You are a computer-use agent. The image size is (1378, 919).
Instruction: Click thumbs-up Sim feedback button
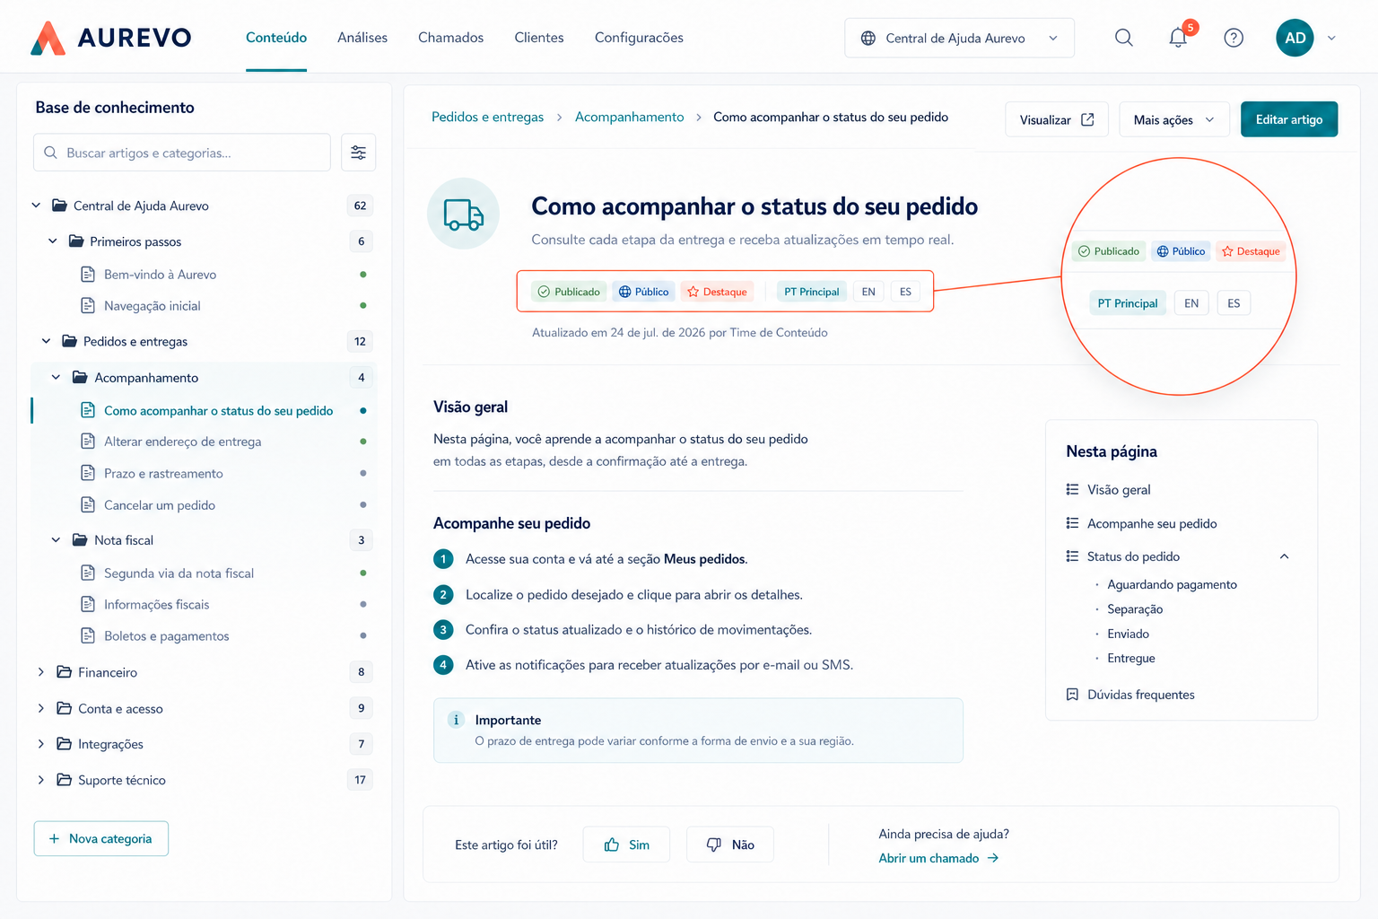pyautogui.click(x=626, y=845)
